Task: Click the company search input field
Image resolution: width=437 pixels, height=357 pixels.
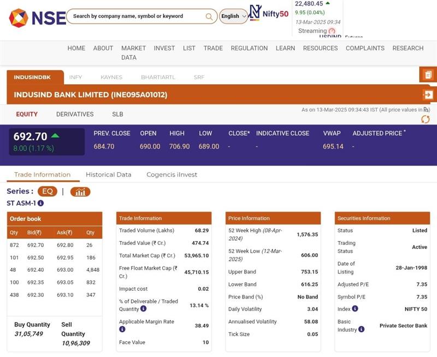Action: click(137, 16)
